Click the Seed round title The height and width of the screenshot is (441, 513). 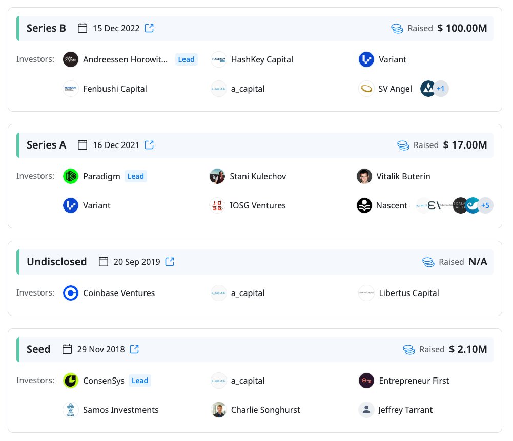(38, 349)
